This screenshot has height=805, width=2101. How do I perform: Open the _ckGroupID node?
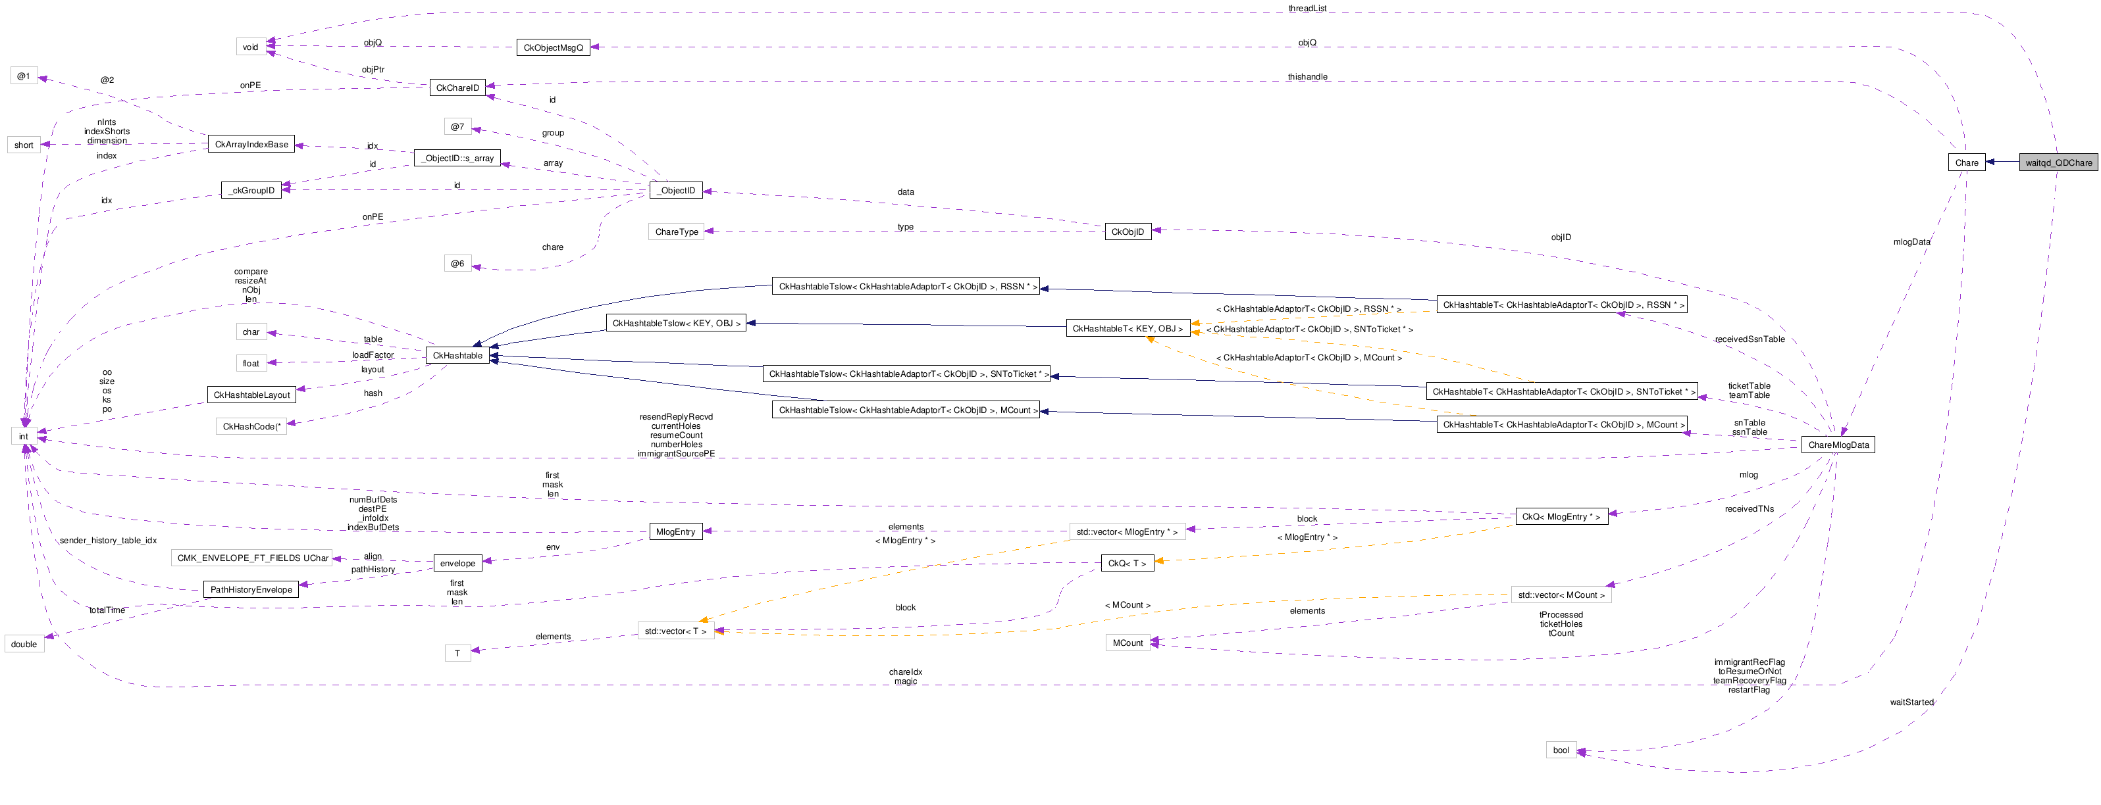[x=251, y=190]
